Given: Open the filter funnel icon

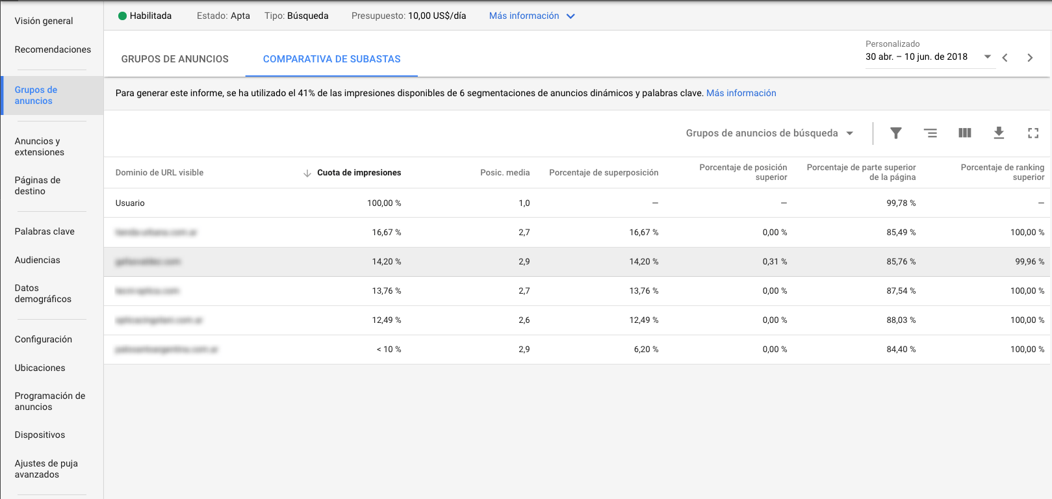Looking at the screenshot, I should (x=895, y=133).
